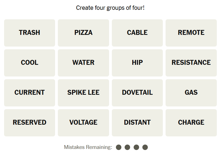Click the "Create four groups of four!" heading

point(110,8)
